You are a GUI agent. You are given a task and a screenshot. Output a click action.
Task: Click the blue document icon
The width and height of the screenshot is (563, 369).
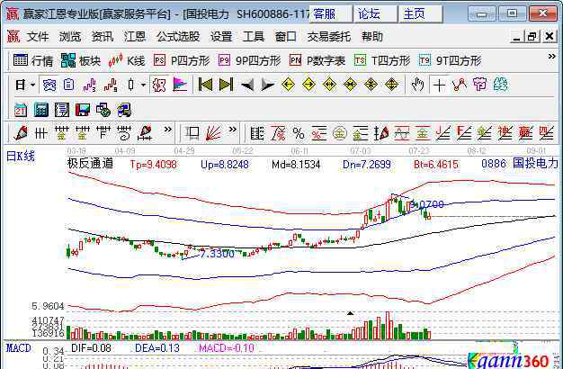tap(69, 85)
